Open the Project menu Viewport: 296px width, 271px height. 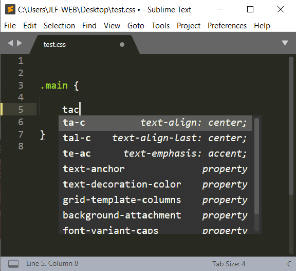coord(189,26)
